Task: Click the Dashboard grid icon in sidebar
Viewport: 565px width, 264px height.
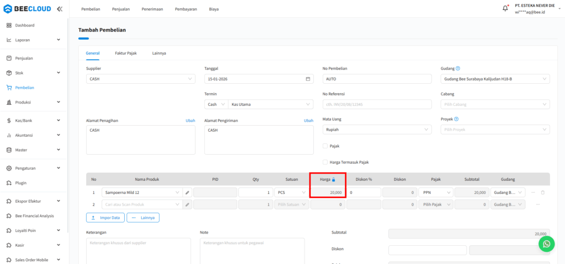Action: click(9, 25)
